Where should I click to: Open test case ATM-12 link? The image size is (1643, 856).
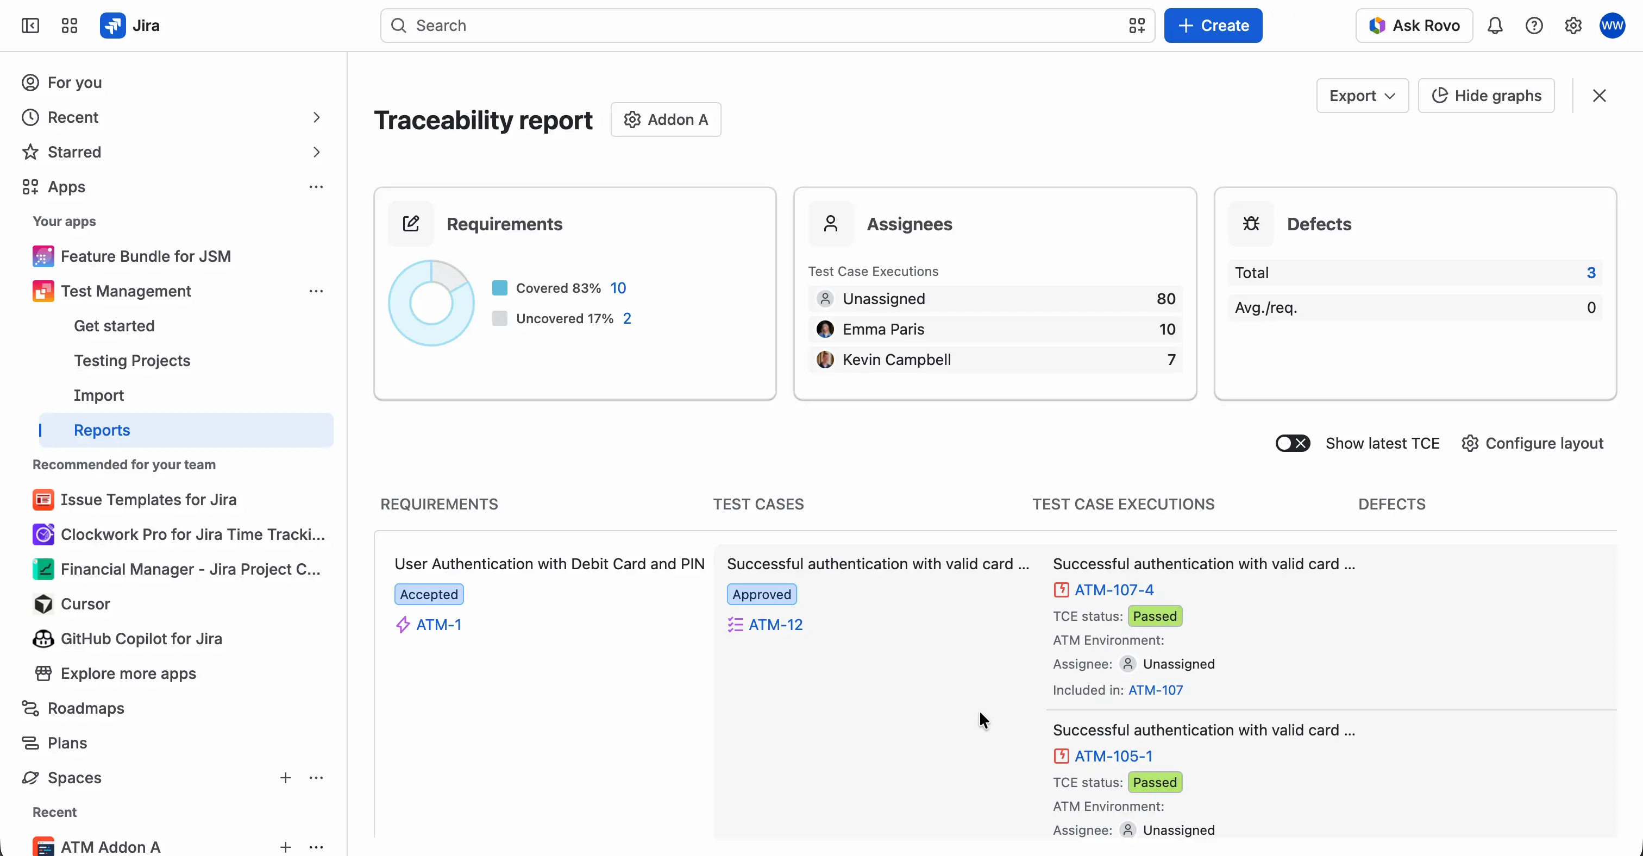pos(775,625)
